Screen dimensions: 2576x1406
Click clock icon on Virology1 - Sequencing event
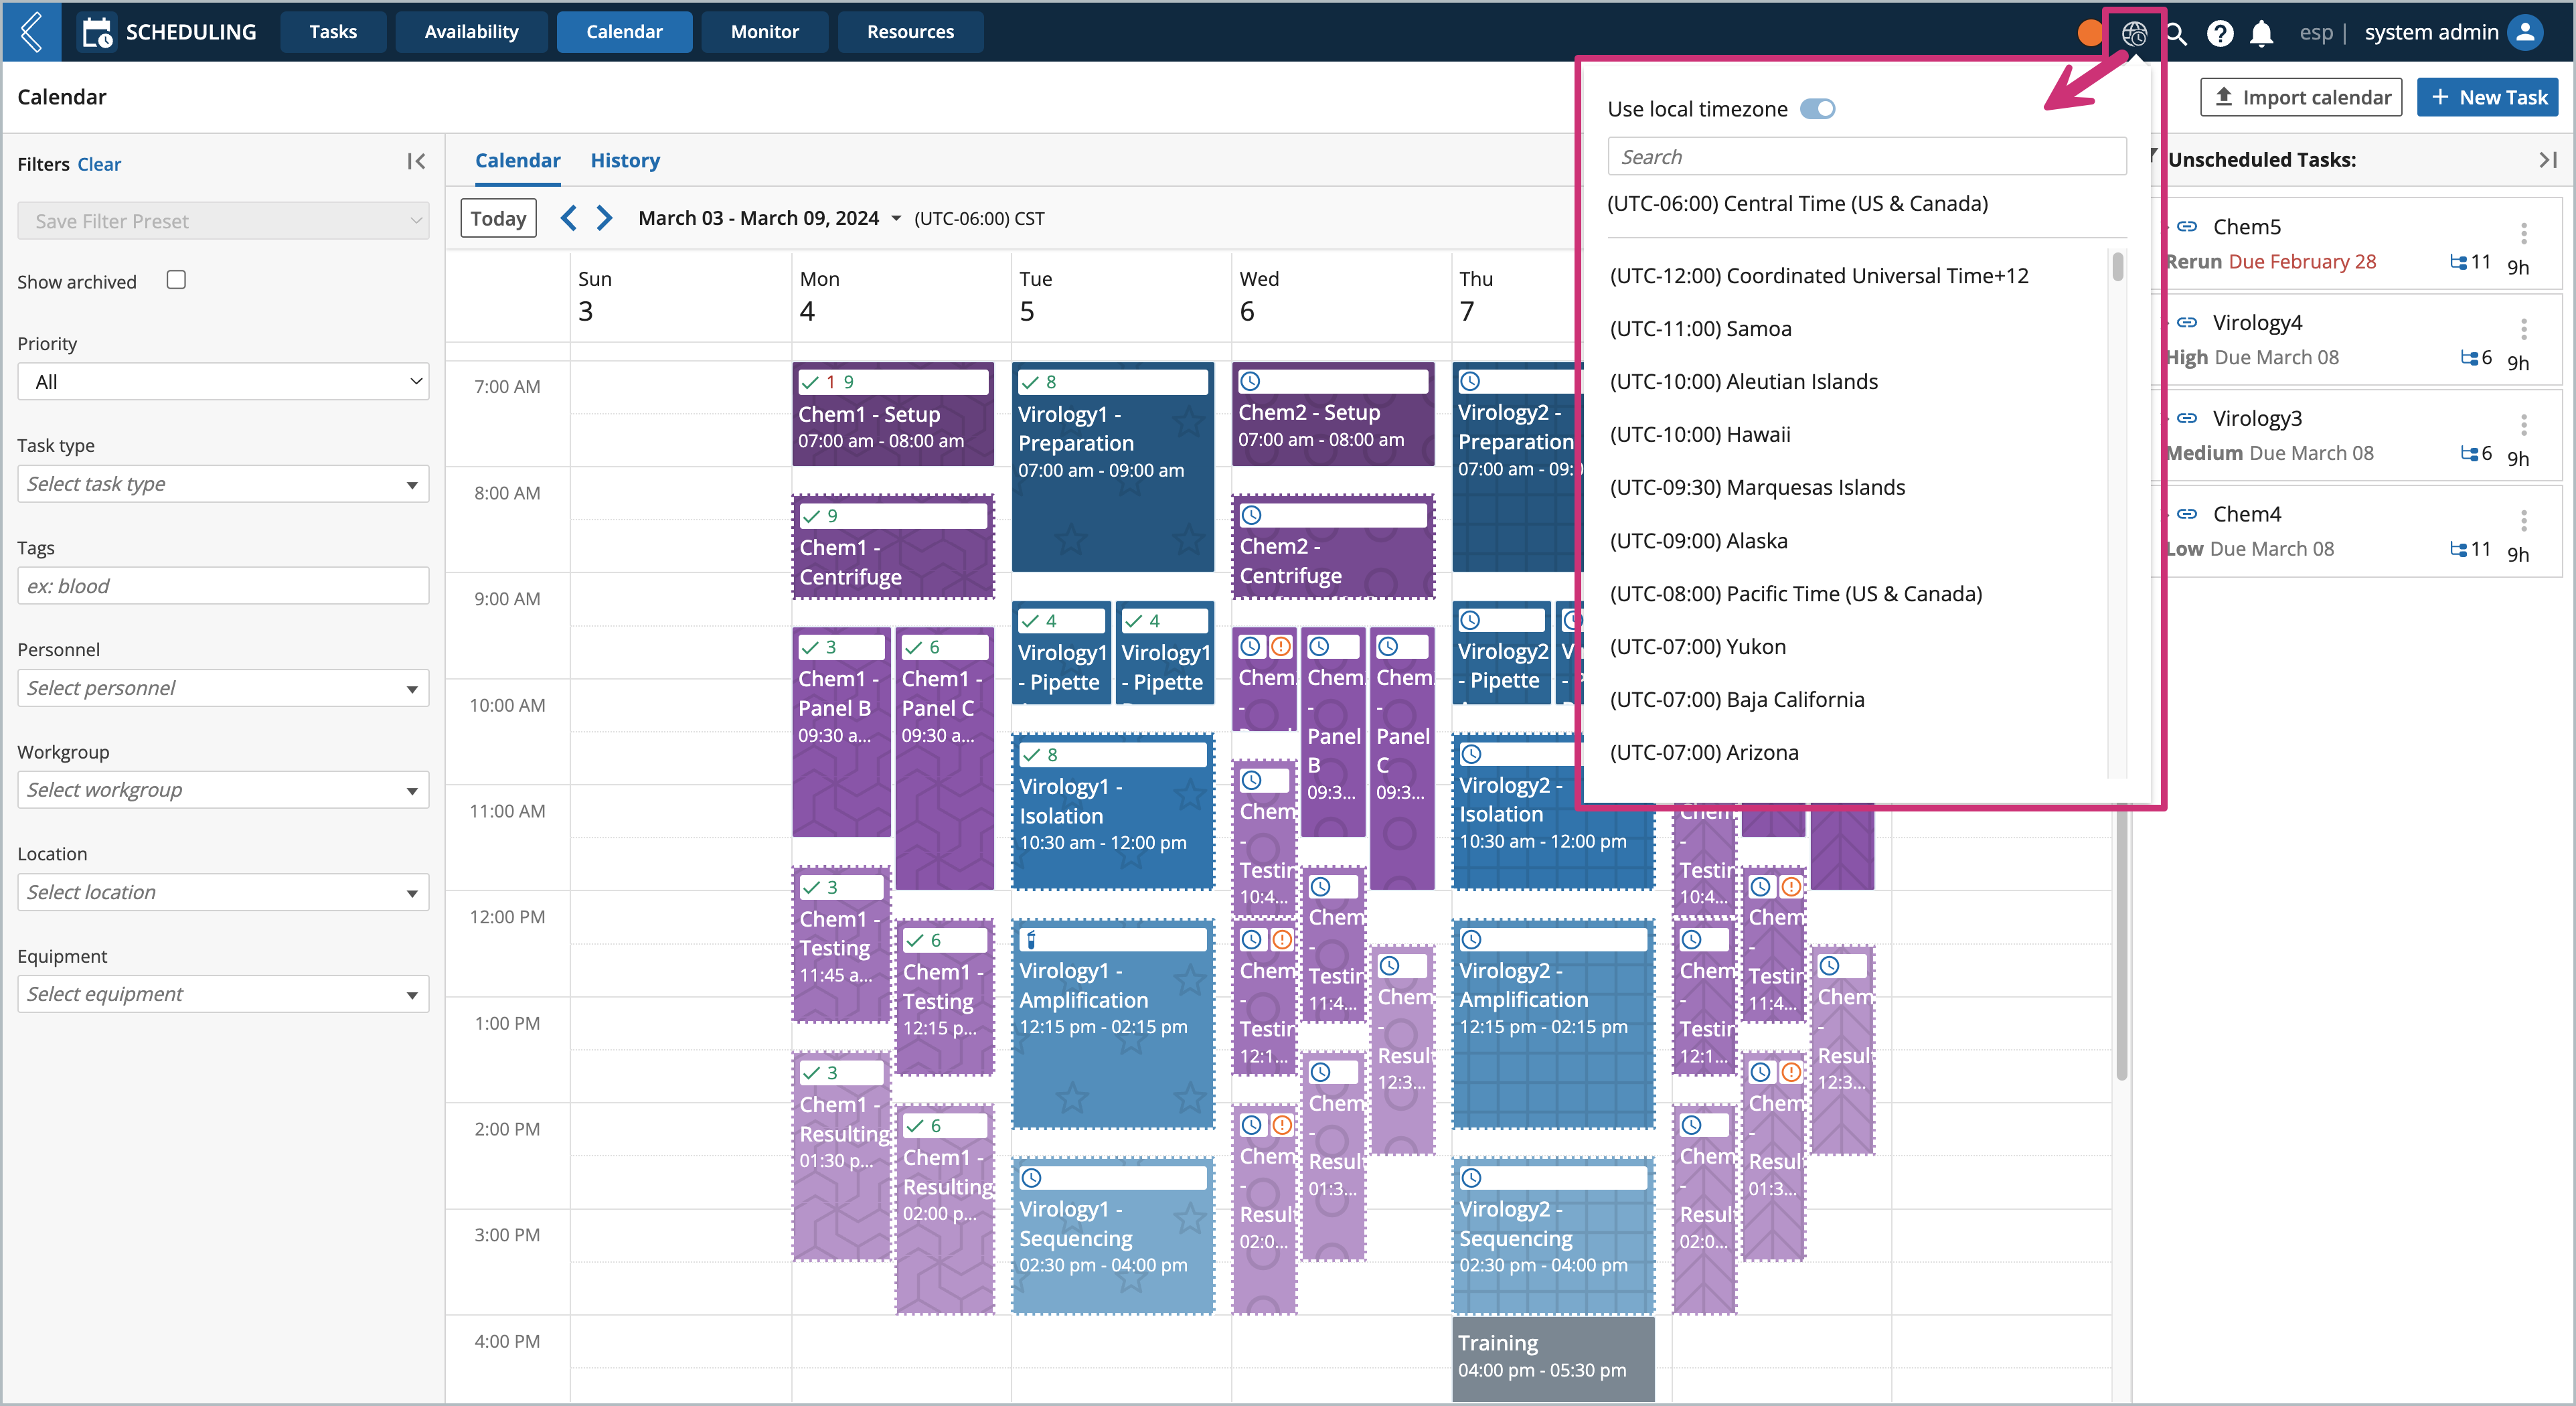(1031, 1178)
